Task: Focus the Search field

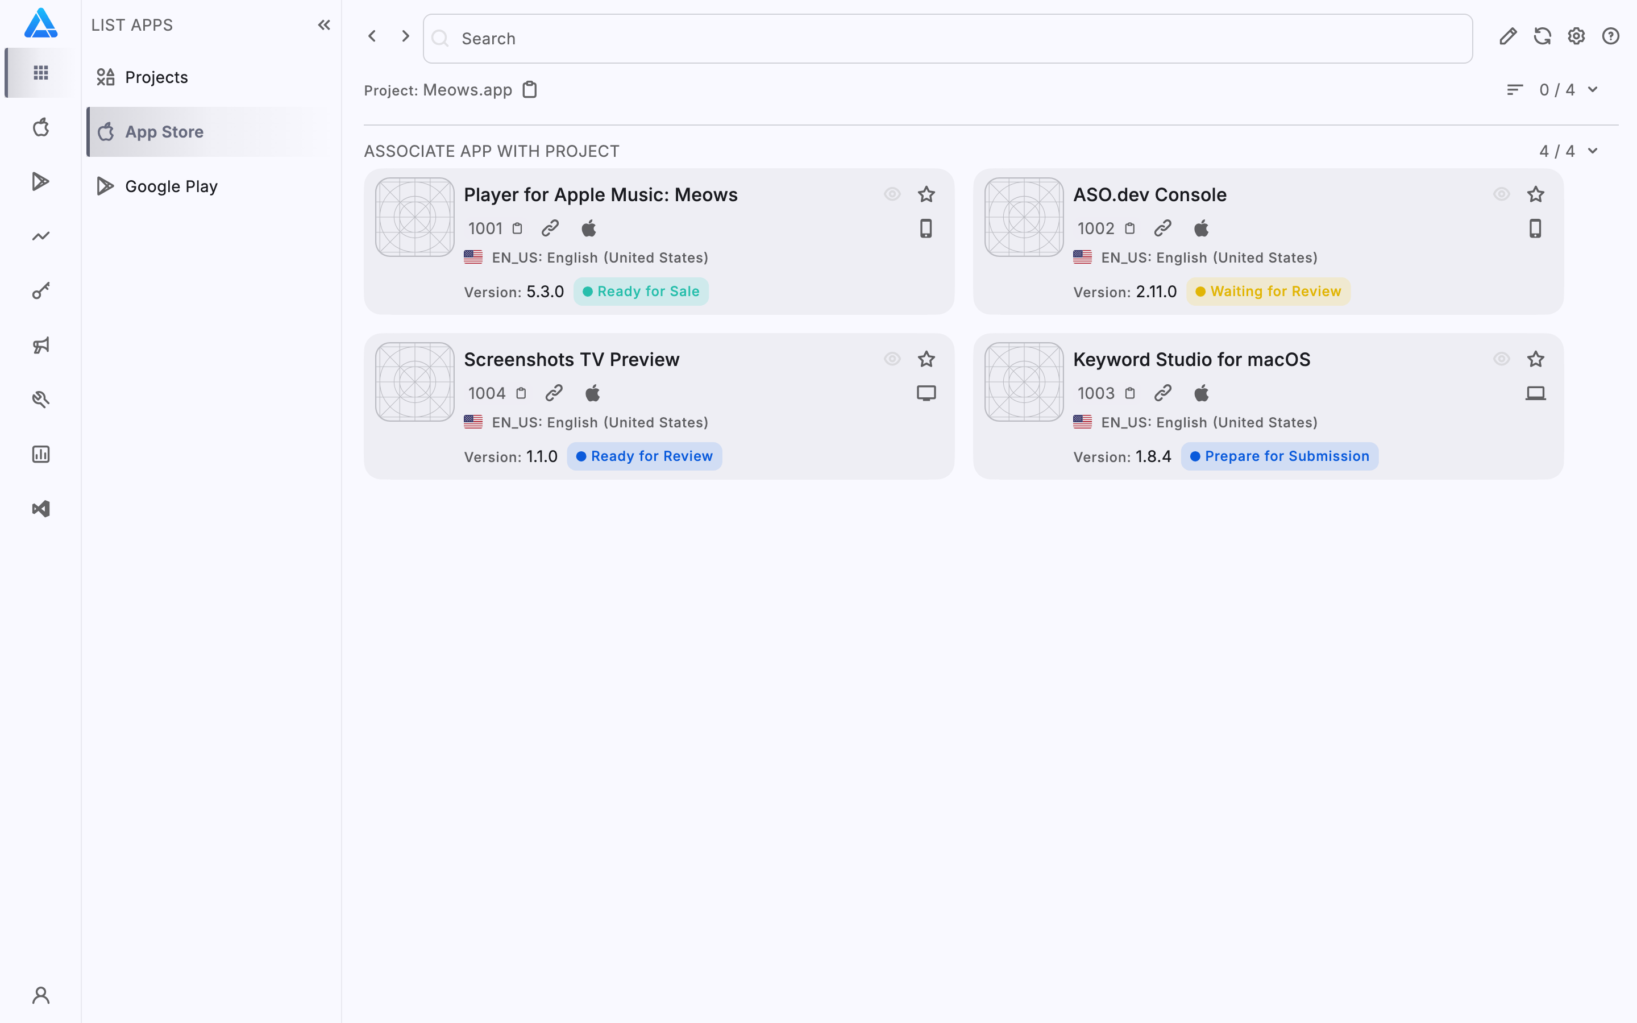Action: click(x=947, y=39)
